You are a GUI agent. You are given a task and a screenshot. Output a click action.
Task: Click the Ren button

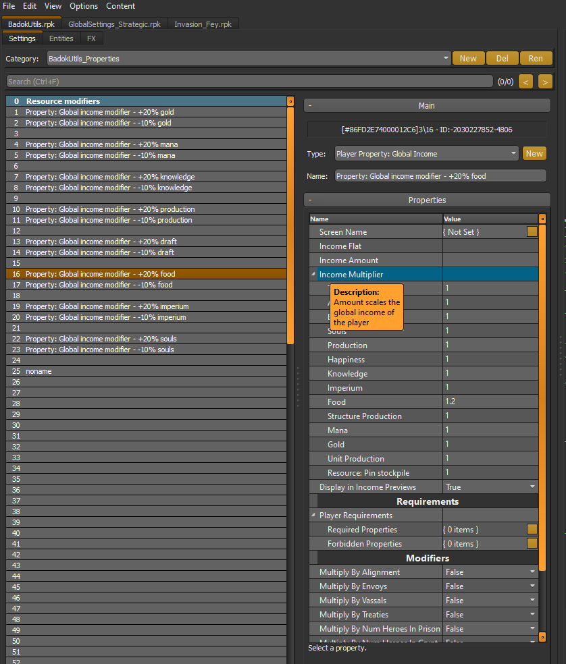536,57
